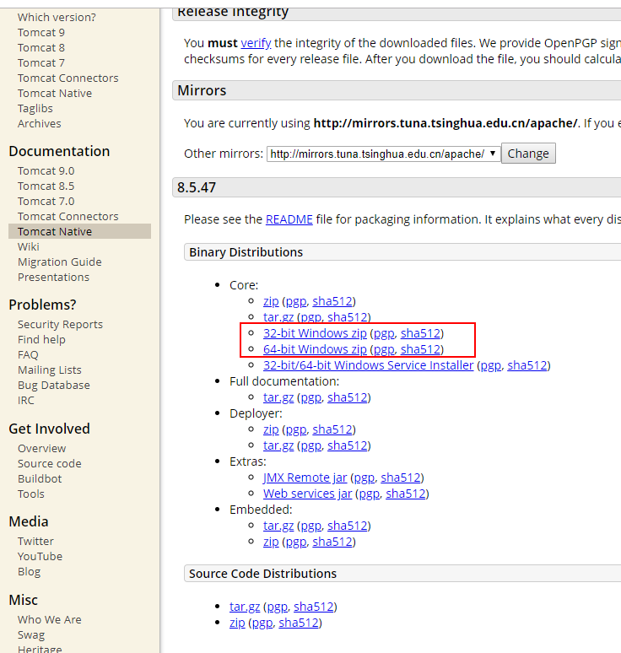Open pgp signature for 64-bit Windows zip
The width and height of the screenshot is (621, 653).
tap(384, 349)
